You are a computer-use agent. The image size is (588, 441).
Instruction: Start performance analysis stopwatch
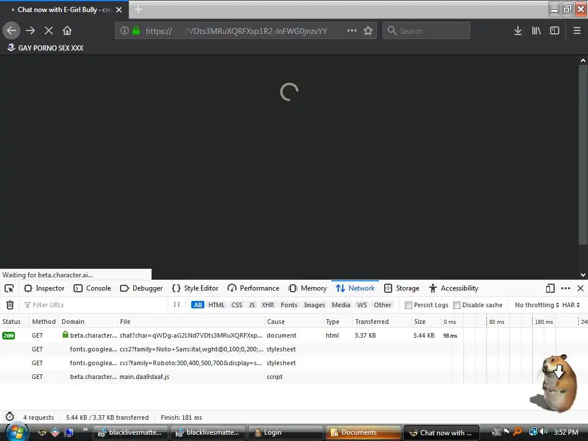pos(10,417)
